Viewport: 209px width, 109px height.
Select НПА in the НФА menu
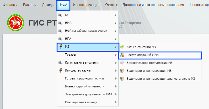[x=88, y=39]
